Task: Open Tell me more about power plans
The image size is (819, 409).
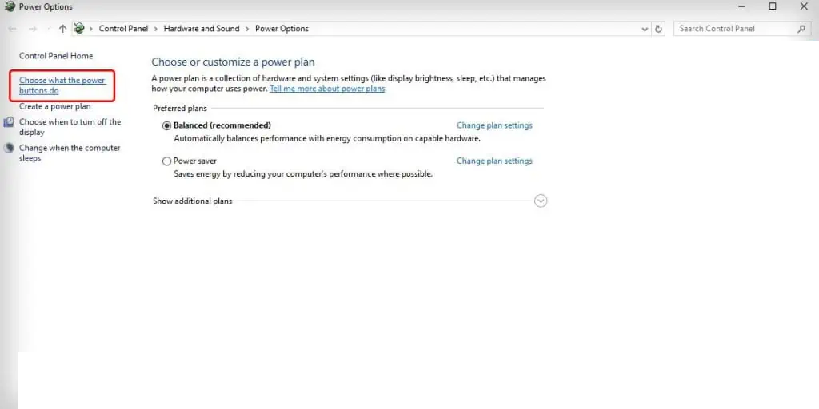Action: [327, 89]
